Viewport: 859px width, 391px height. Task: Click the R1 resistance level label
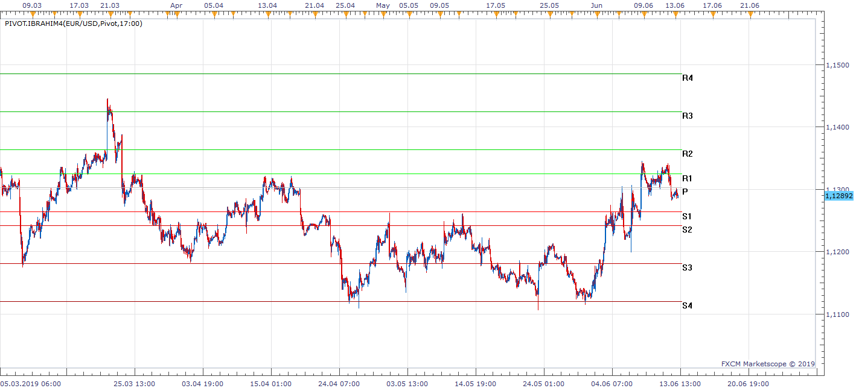pos(688,178)
